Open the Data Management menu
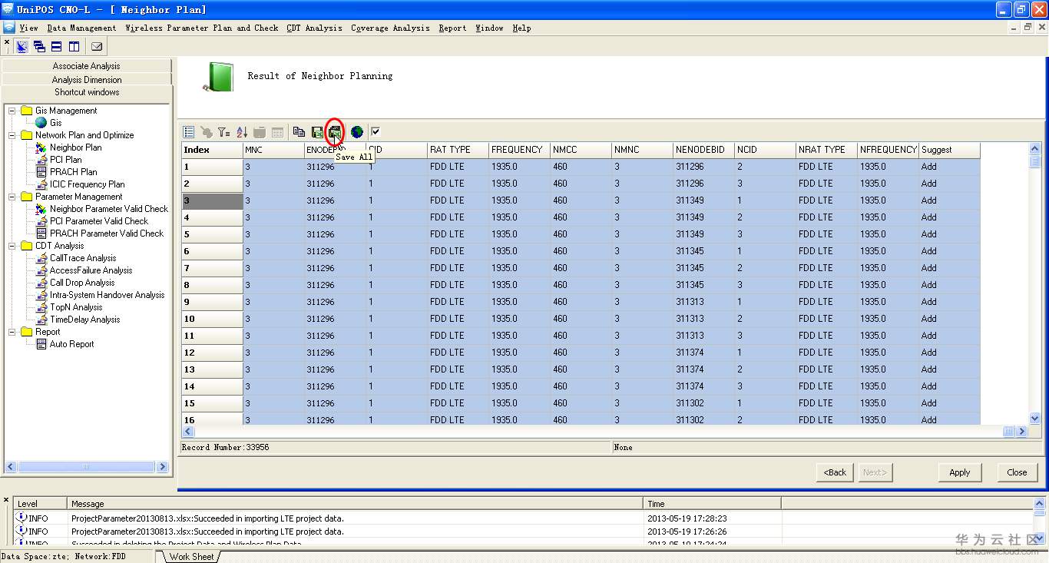1049x563 pixels. 81,28
